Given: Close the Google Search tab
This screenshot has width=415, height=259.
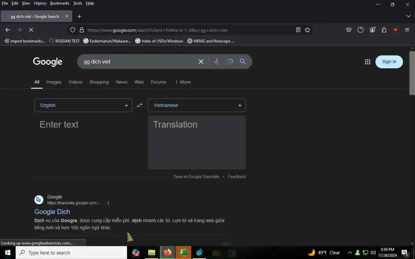Looking at the screenshot, I should pos(67,16).
